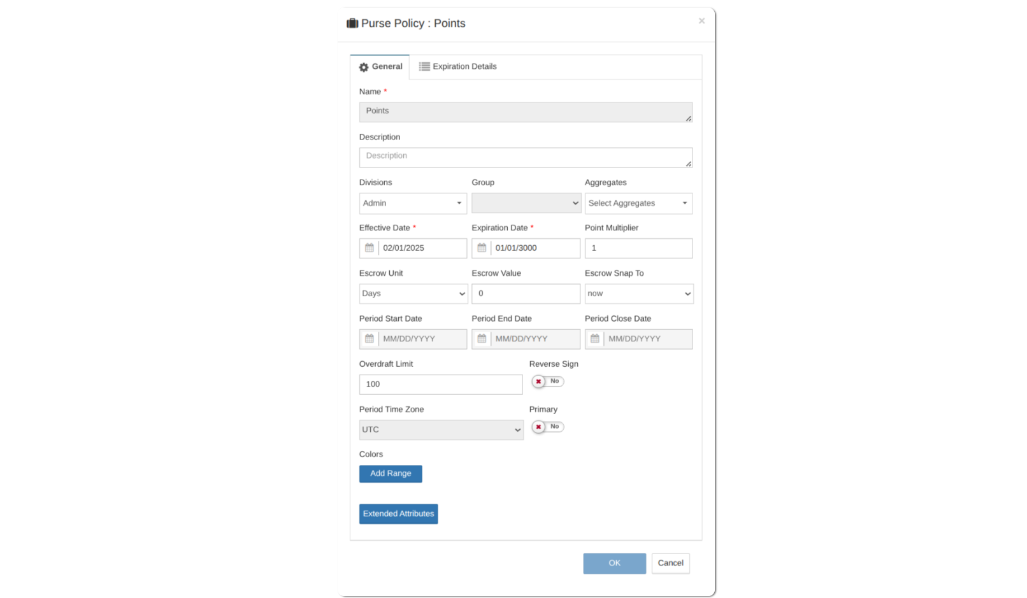Image resolution: width=1027 pixels, height=598 pixels.
Task: Open the Period Start Date calendar icon
Action: pyautogui.click(x=370, y=339)
